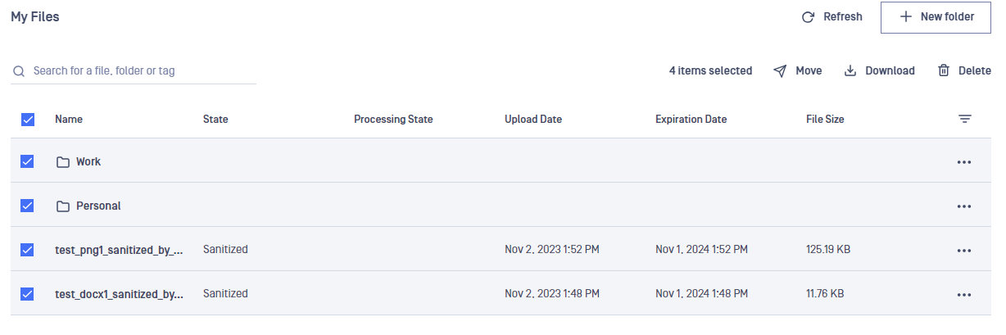Open more options for Personal folder
Image resolution: width=1006 pixels, height=335 pixels.
coord(964,206)
